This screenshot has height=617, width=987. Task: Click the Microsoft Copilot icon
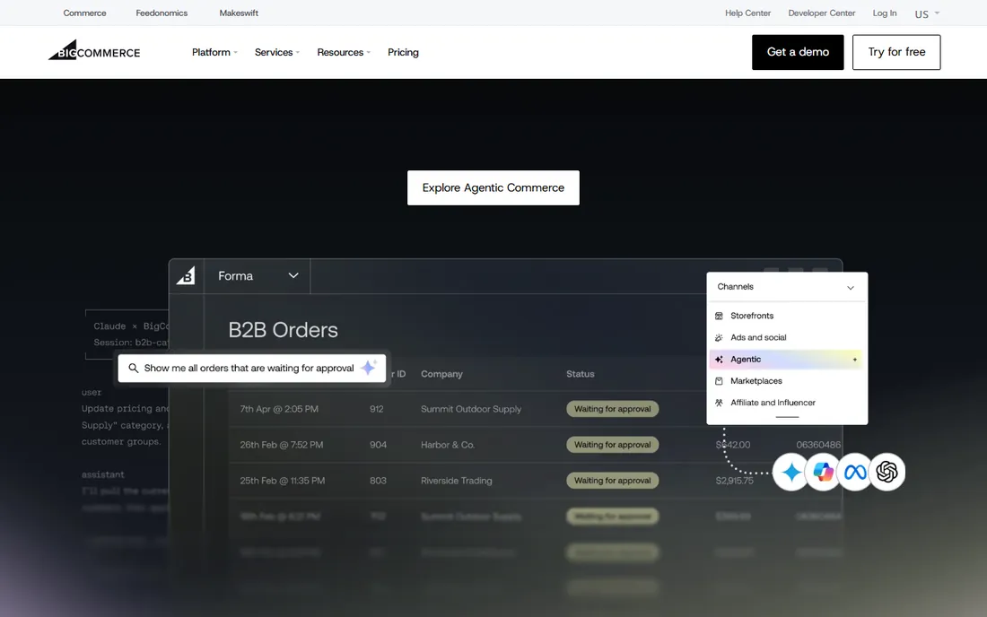click(x=824, y=472)
